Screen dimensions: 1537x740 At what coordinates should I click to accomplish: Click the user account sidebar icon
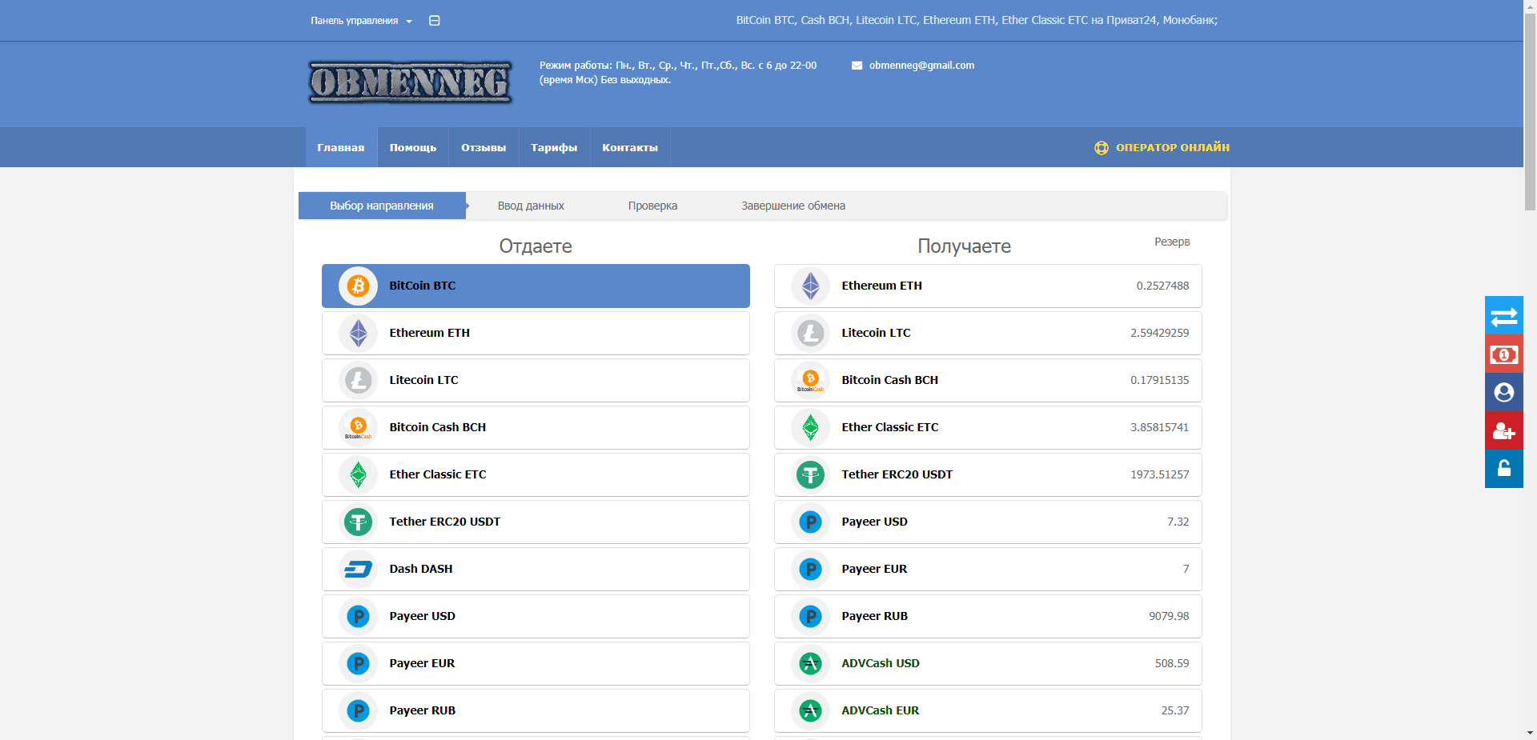(x=1503, y=392)
